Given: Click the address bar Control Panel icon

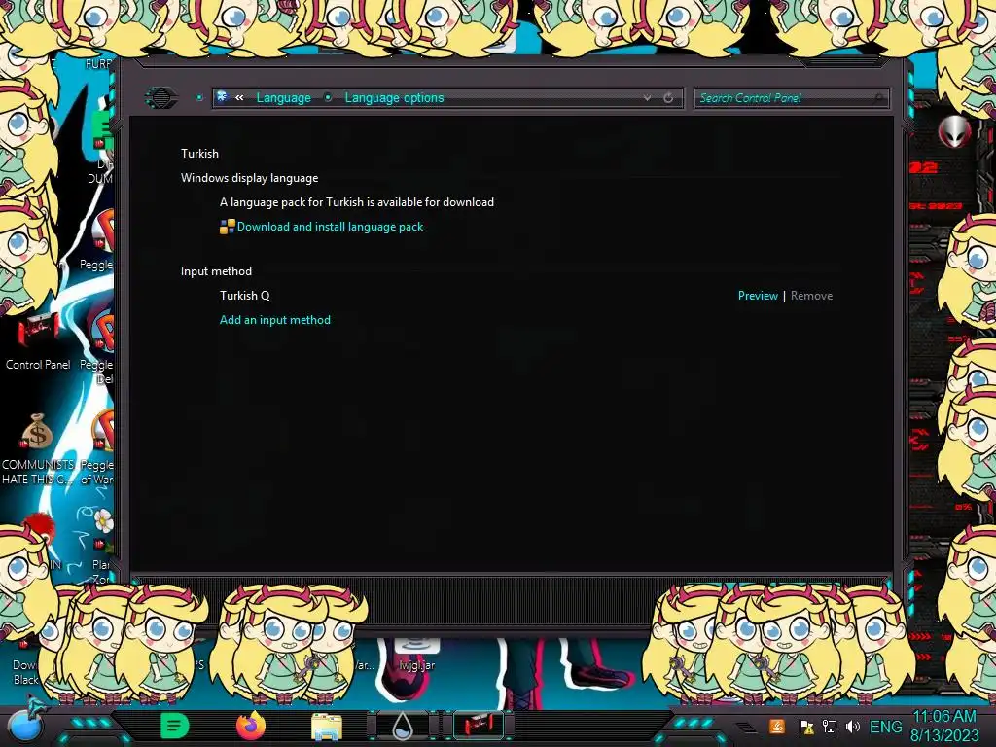Looking at the screenshot, I should [x=223, y=97].
